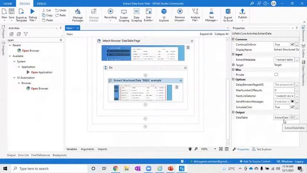Image resolution: width=307 pixels, height=173 pixels.
Task: Collapse the Output property group
Action: point(233,112)
